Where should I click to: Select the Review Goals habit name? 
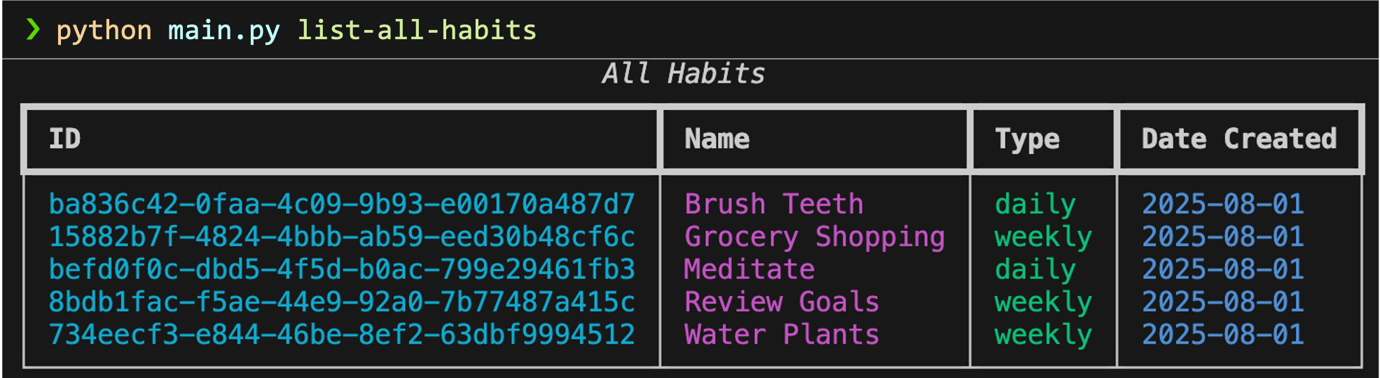tap(781, 302)
